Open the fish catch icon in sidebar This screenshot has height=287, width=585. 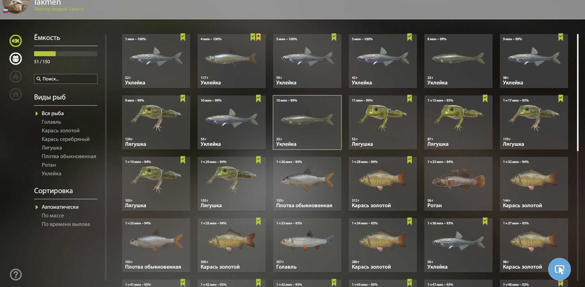16,41
